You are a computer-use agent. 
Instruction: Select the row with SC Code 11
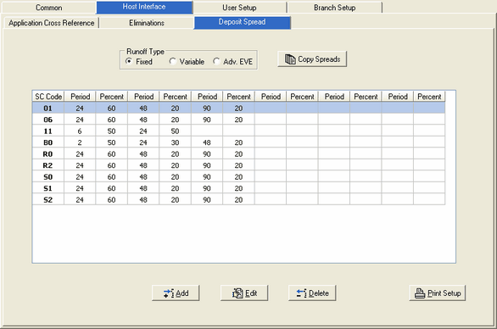coord(238,131)
